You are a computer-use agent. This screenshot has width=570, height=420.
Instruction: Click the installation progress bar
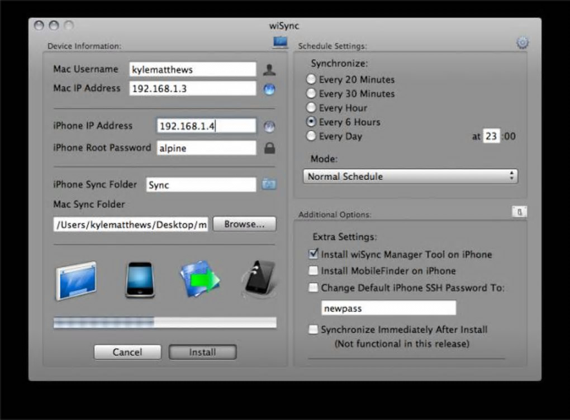[165, 322]
